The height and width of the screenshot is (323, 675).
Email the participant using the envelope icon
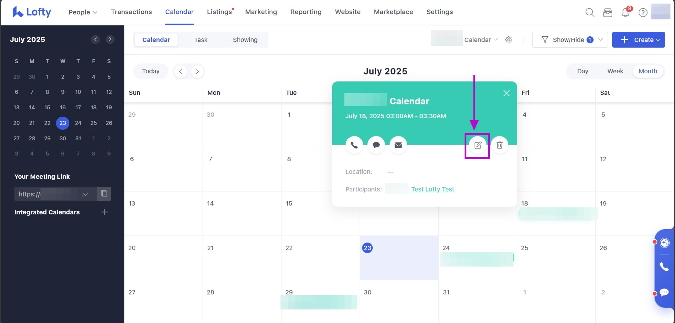pyautogui.click(x=398, y=145)
